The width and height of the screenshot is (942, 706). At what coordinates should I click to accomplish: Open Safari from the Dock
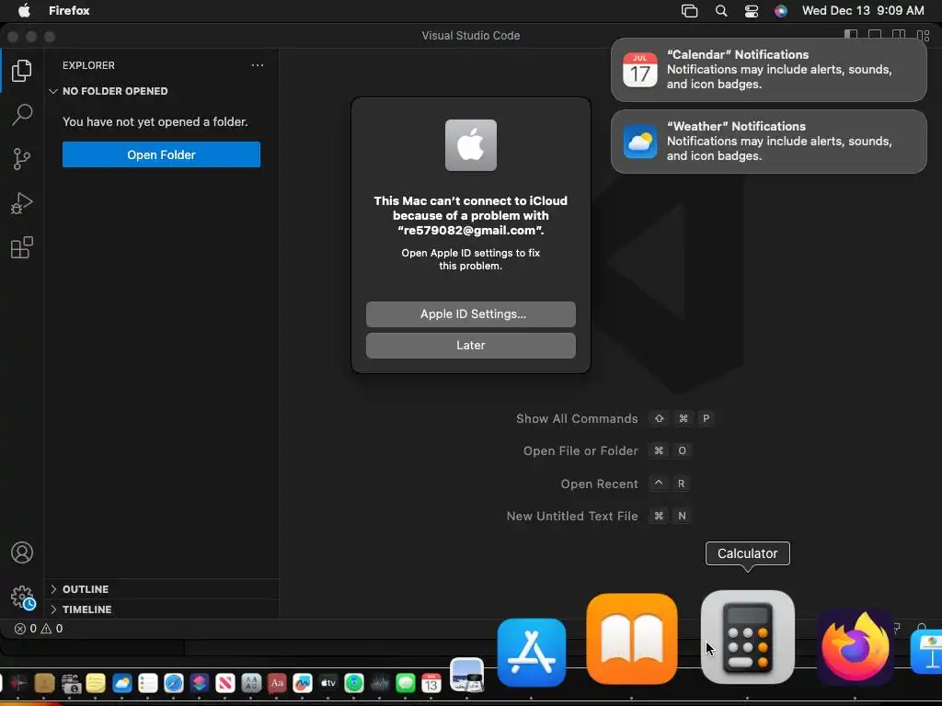(x=174, y=683)
